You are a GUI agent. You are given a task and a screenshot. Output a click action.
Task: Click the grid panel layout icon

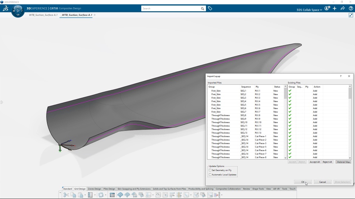point(149,195)
